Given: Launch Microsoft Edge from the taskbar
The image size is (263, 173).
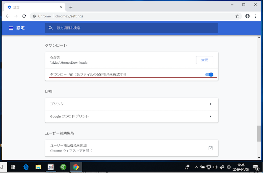Looking at the screenshot, I should (x=26, y=167).
